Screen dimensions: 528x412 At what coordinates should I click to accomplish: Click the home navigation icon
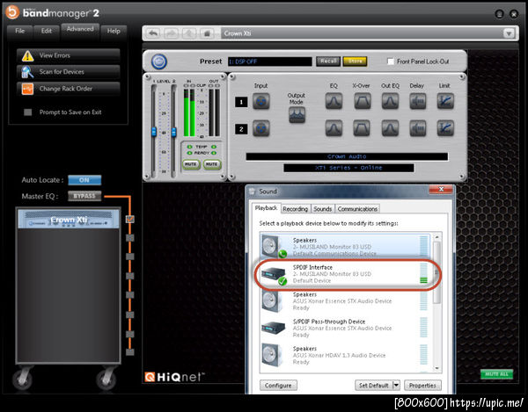[x=207, y=33]
